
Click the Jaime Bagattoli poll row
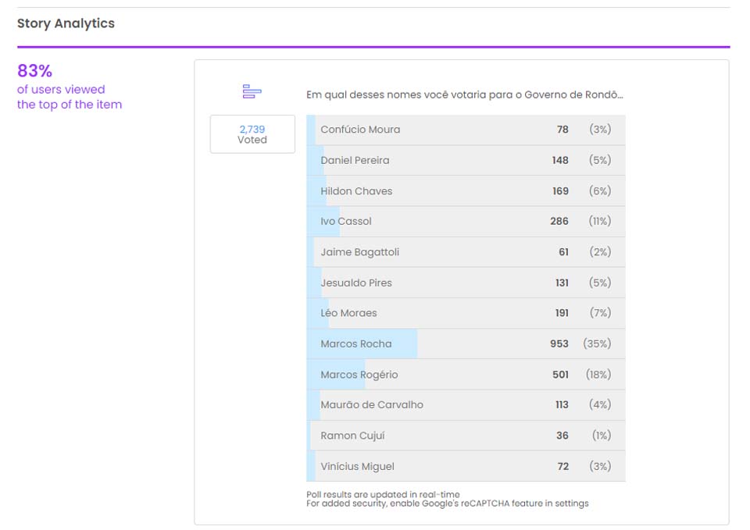pos(466,252)
